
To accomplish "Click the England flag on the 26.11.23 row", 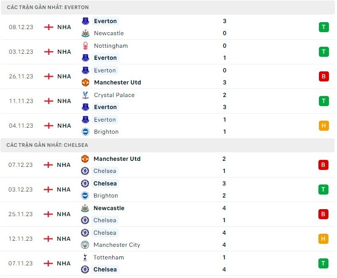I will point(49,76).
